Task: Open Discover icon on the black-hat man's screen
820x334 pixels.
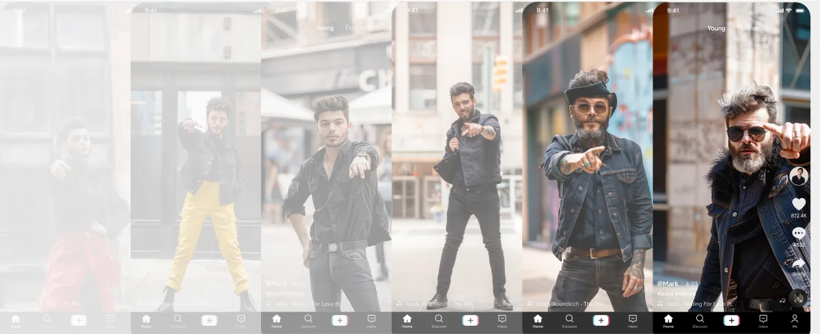Action: (569, 319)
